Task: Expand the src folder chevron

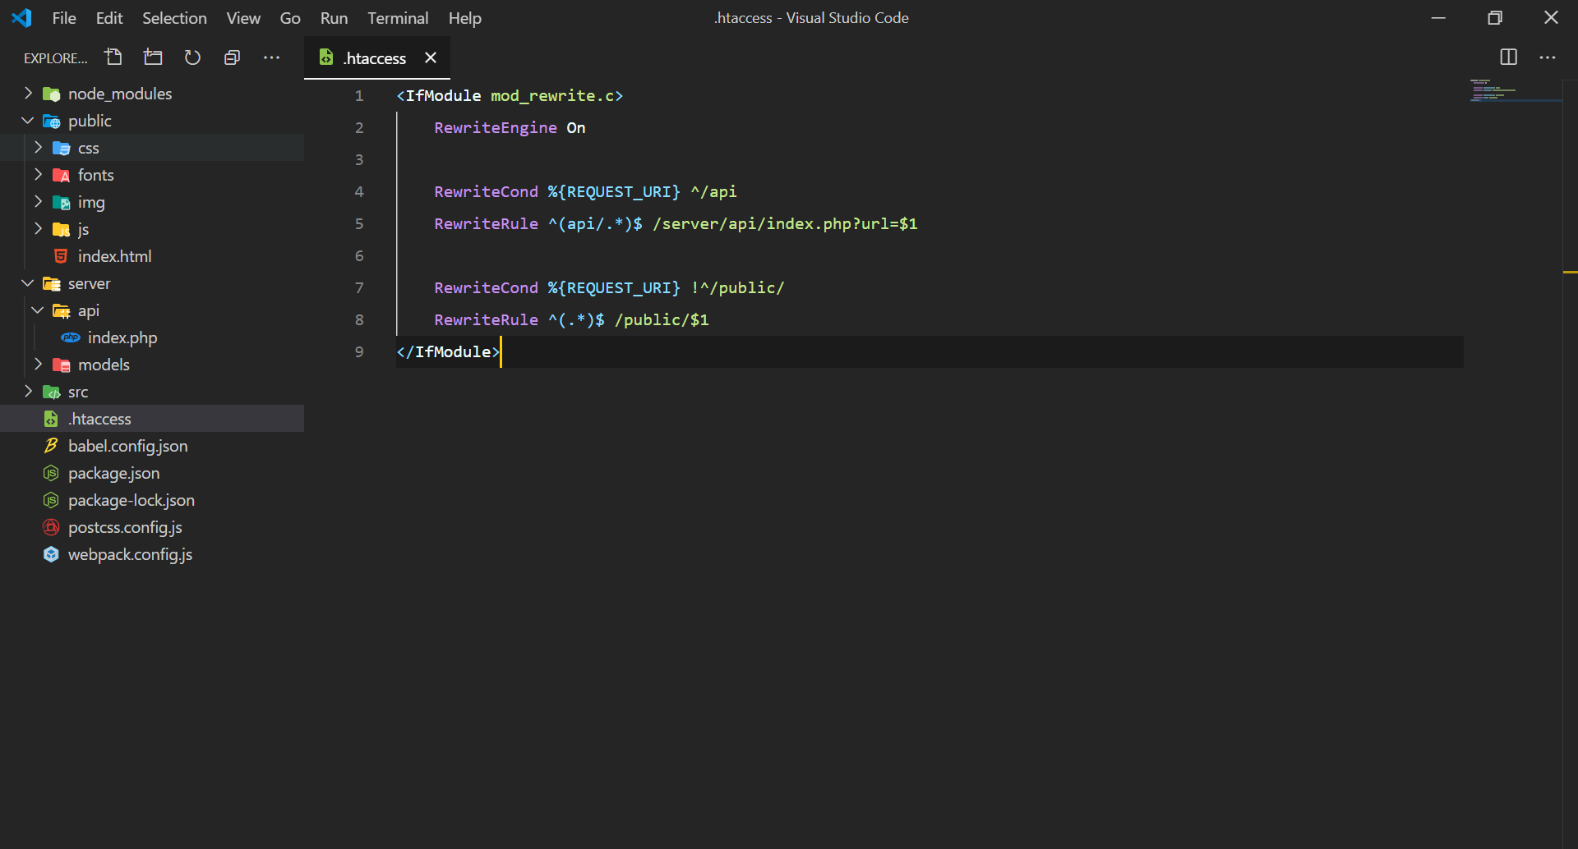Action: coord(28,391)
